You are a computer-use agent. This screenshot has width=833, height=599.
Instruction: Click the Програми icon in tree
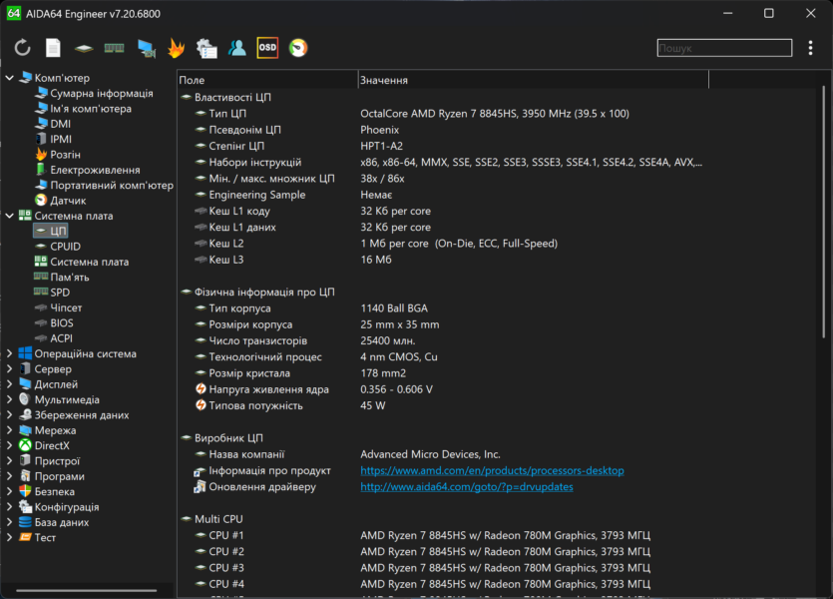(x=25, y=476)
